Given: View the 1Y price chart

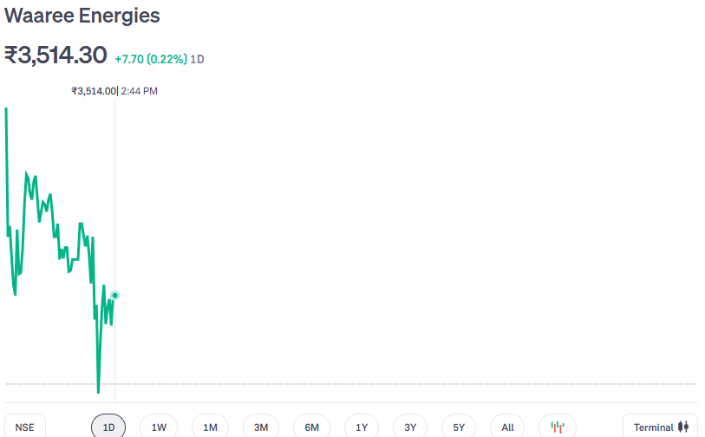Looking at the screenshot, I should [x=362, y=427].
